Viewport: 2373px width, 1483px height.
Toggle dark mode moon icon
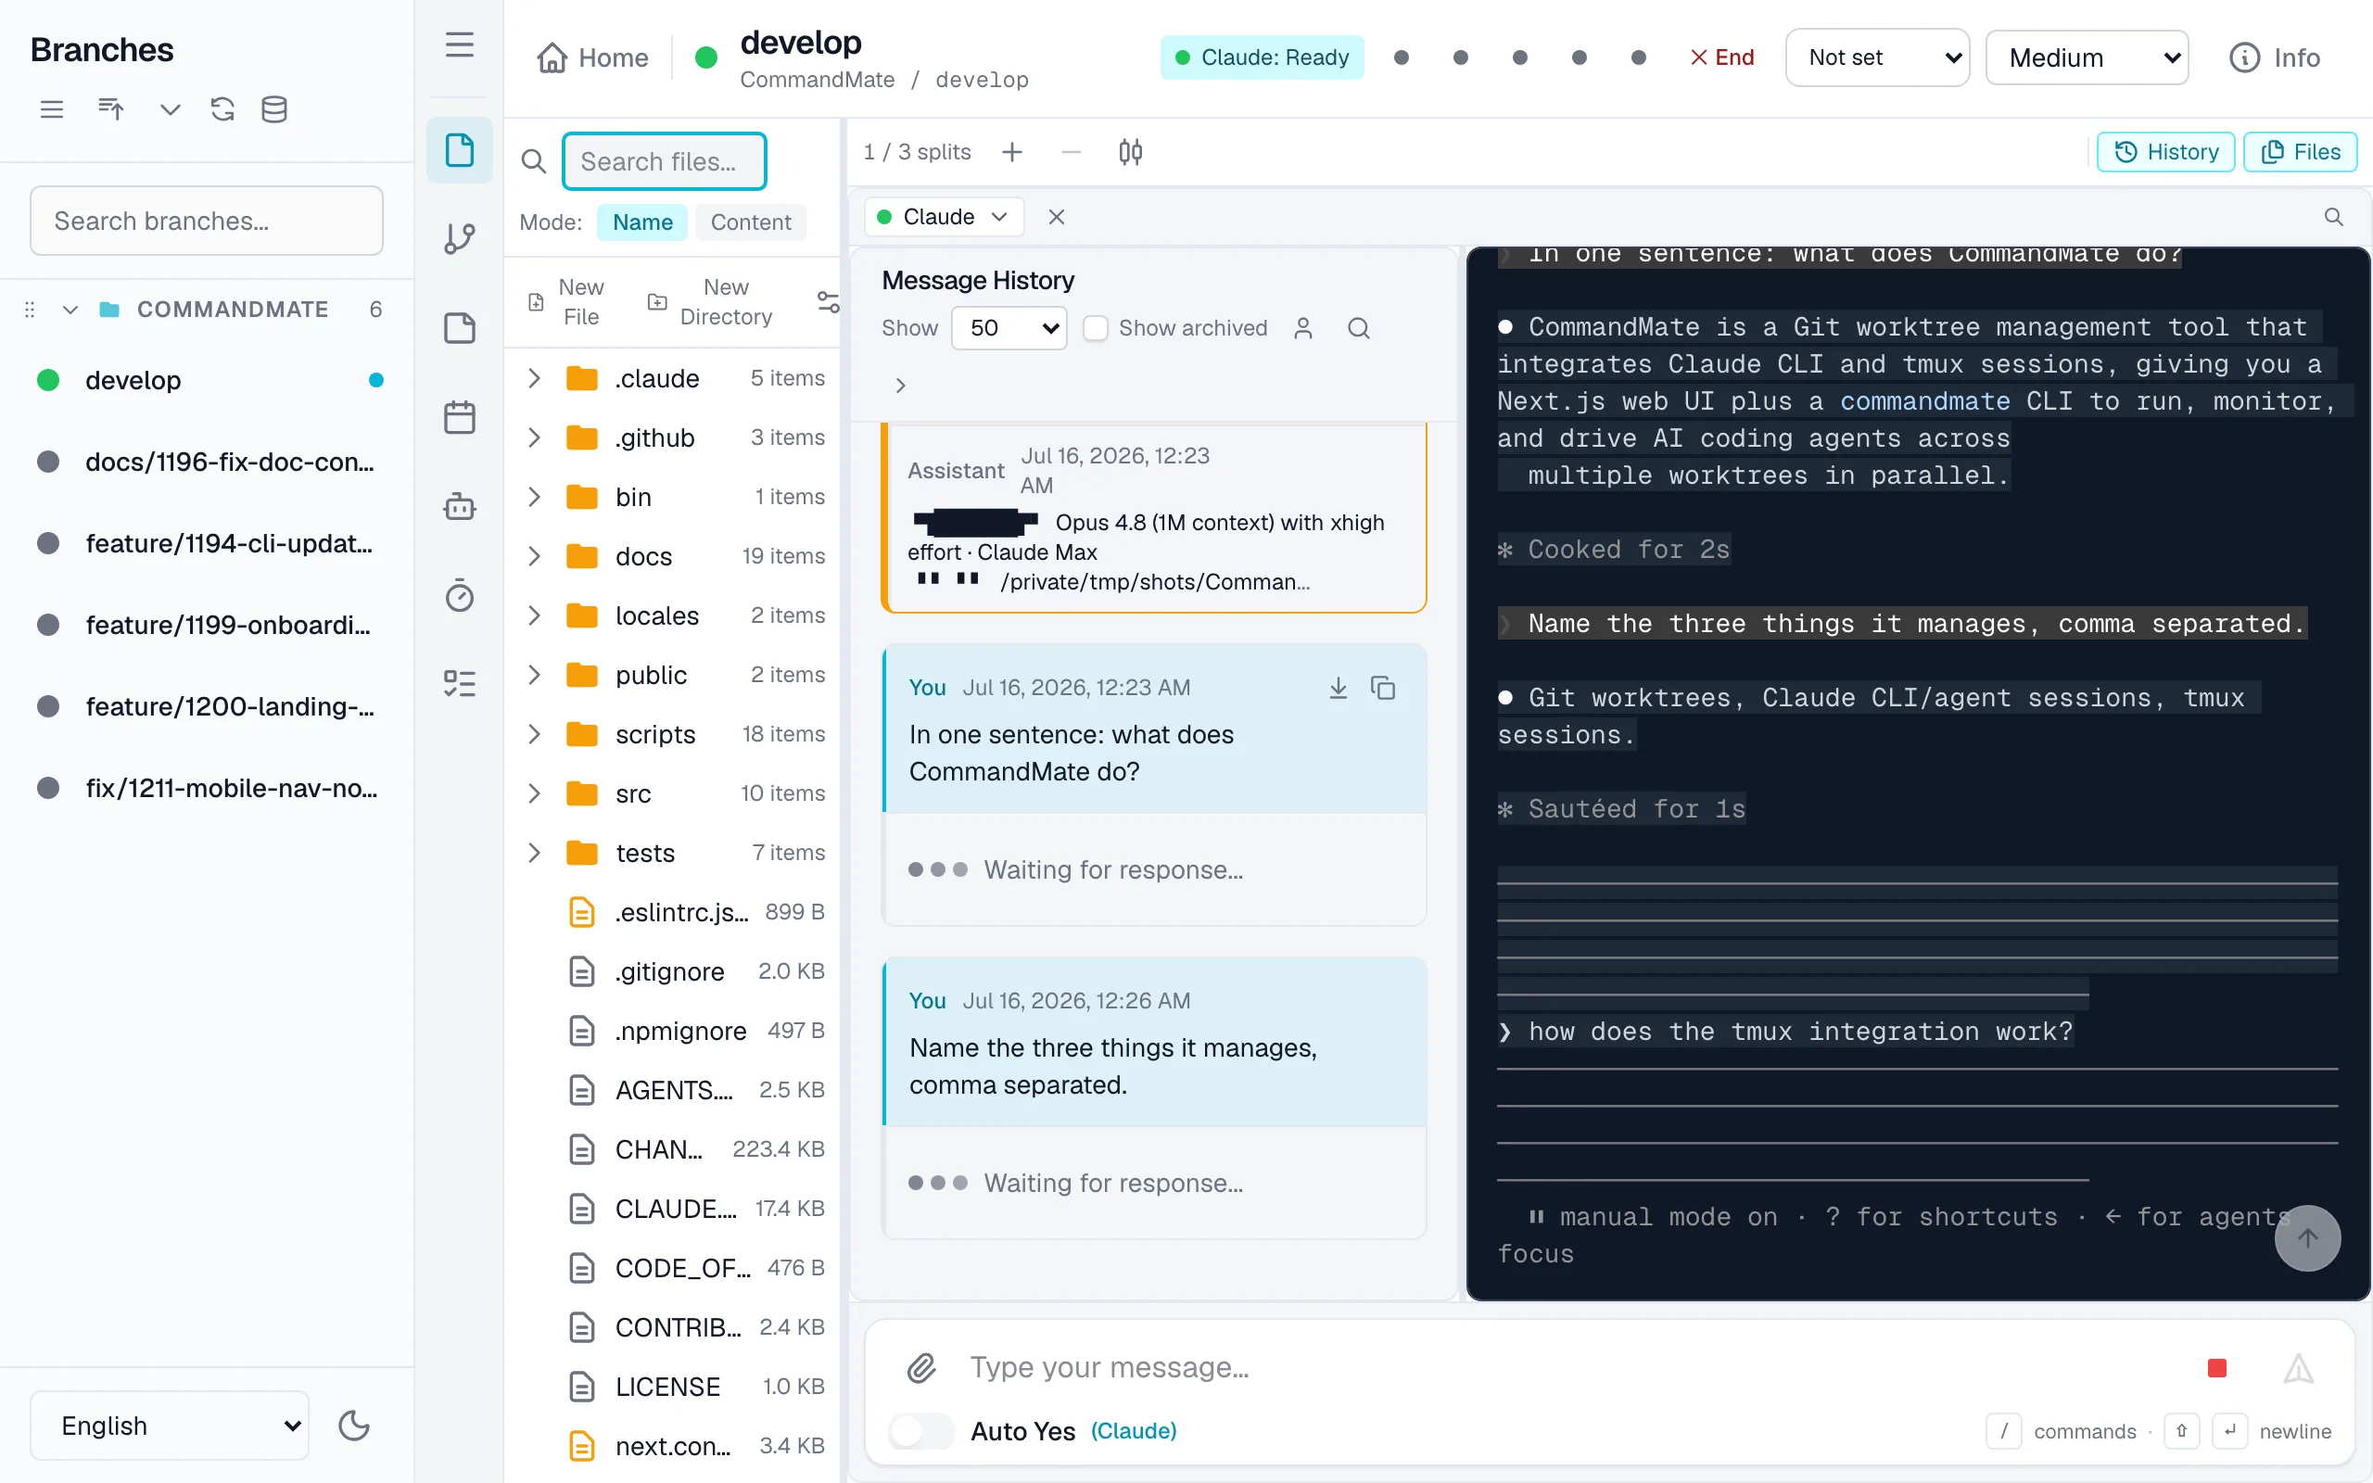click(354, 1426)
